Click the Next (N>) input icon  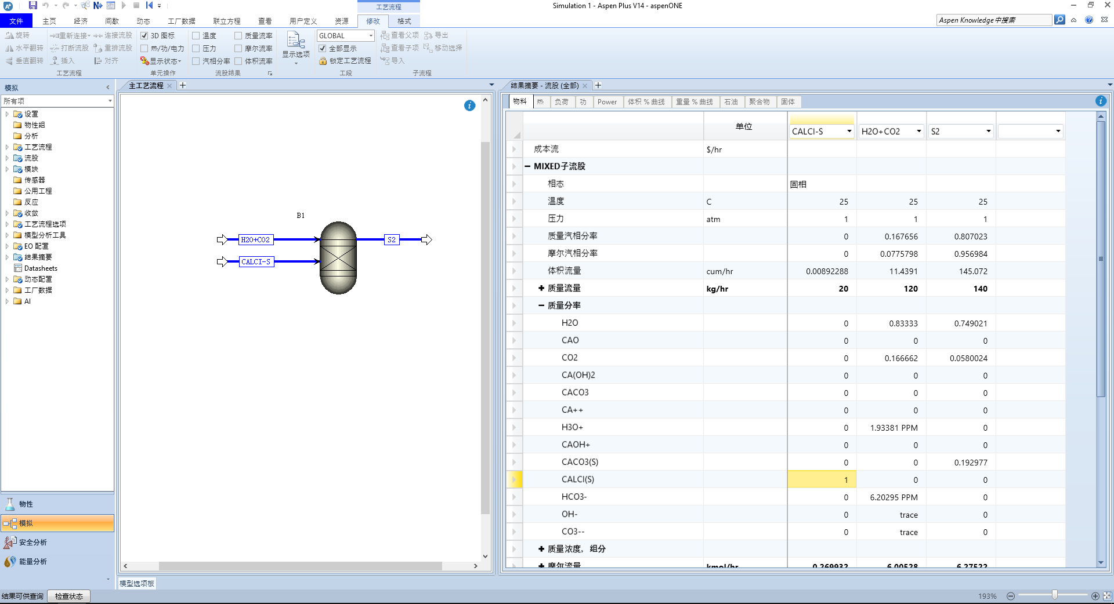pyautogui.click(x=97, y=5)
